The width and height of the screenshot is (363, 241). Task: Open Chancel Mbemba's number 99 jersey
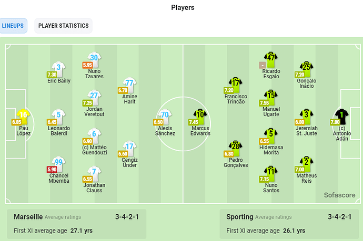pos(59,164)
